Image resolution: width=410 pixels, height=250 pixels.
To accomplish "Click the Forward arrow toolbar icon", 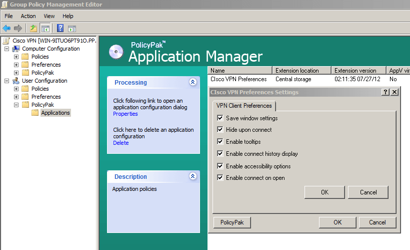I will (18, 28).
